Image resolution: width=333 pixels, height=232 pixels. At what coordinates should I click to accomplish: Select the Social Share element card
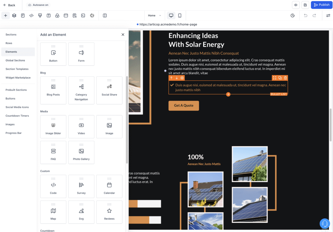109,90
